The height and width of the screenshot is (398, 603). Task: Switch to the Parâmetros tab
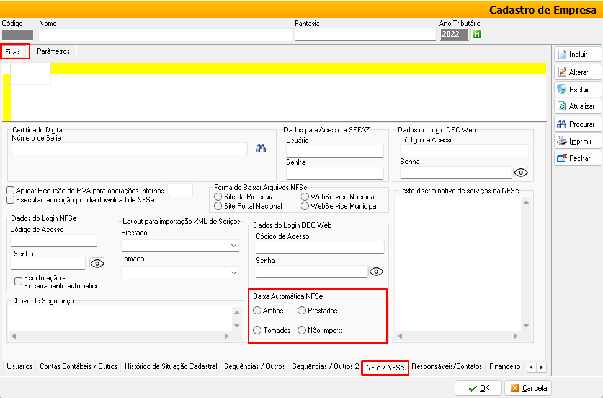[x=53, y=51]
